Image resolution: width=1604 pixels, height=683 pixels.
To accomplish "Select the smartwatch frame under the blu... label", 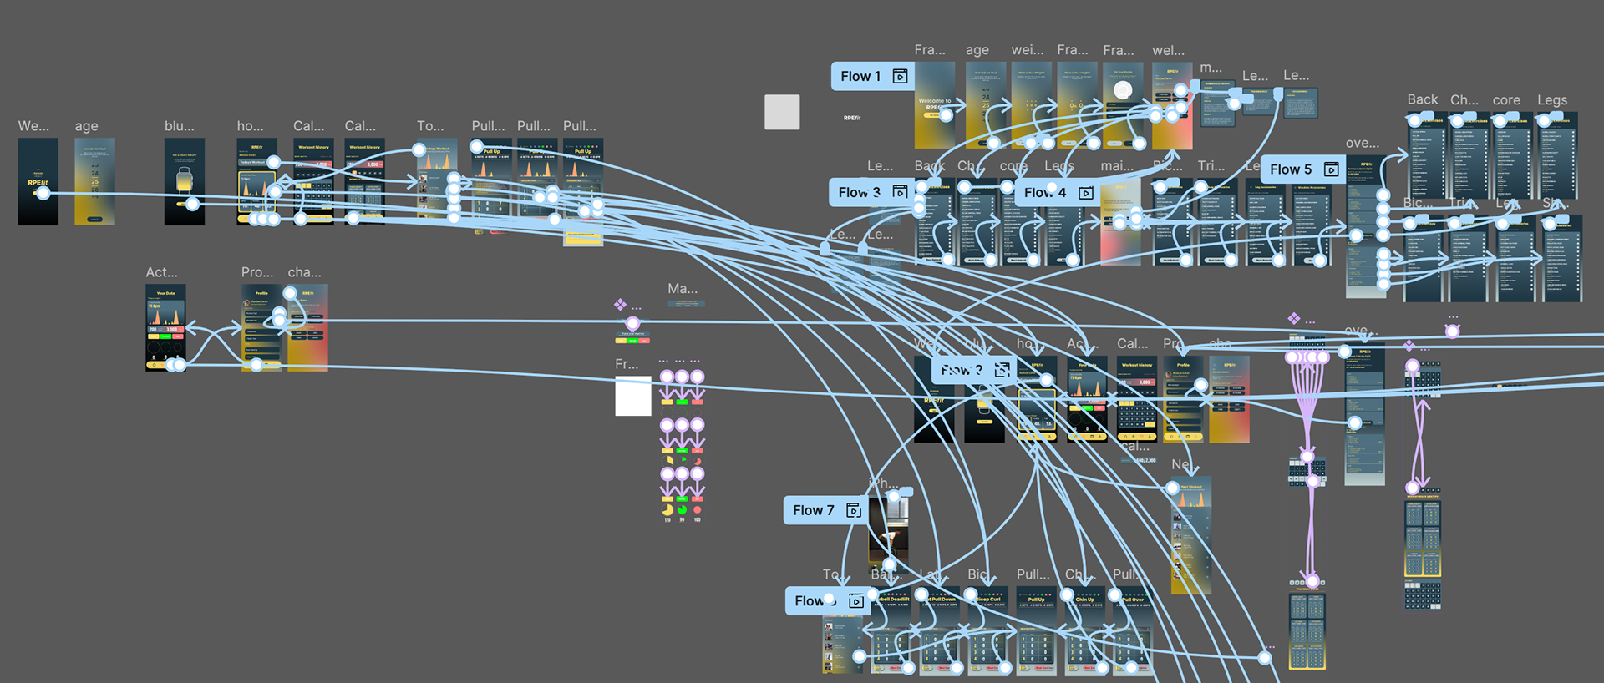I will 185,181.
